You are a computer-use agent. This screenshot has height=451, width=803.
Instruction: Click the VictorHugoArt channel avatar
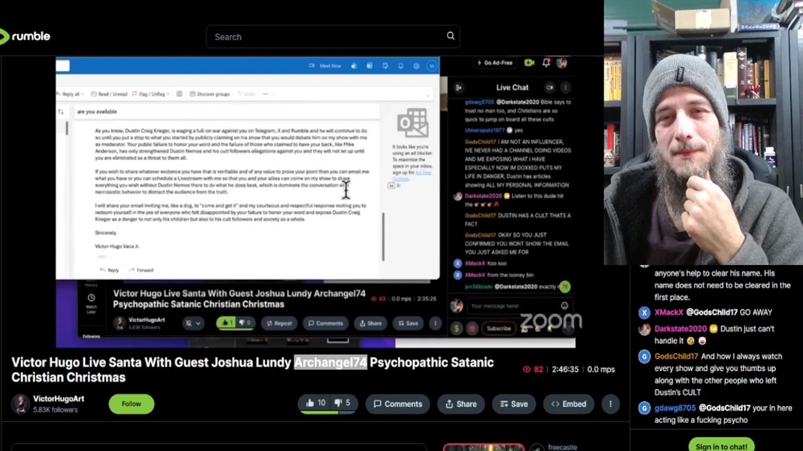click(x=21, y=404)
